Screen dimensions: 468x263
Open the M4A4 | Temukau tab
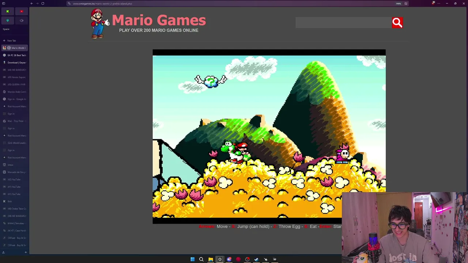point(15,223)
